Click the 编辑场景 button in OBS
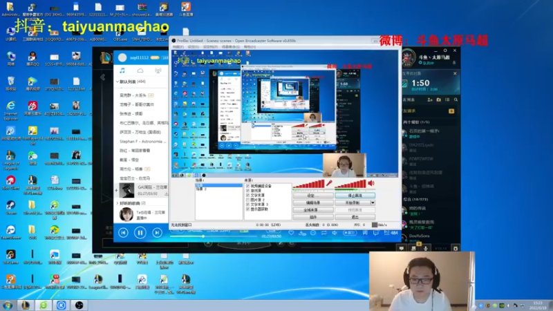 click(x=313, y=202)
